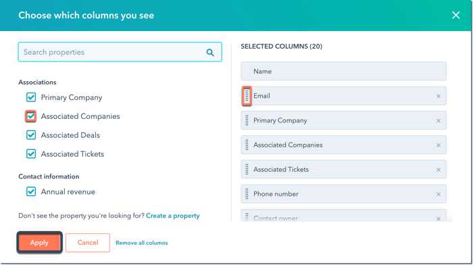Uncheck the Primary Company checkbox
The height and width of the screenshot is (265, 473).
(x=31, y=97)
